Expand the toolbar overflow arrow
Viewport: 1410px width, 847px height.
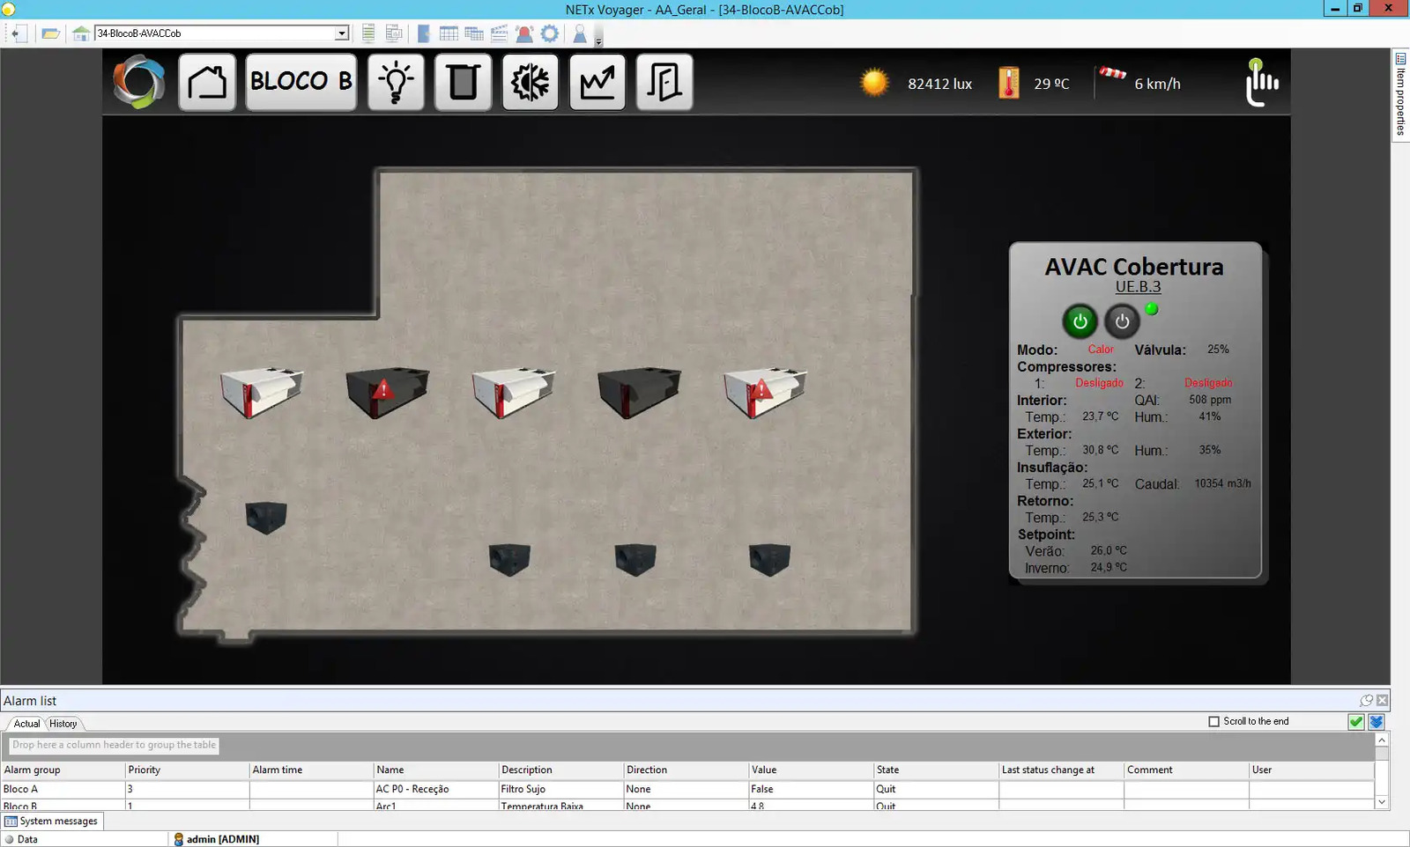[598, 41]
